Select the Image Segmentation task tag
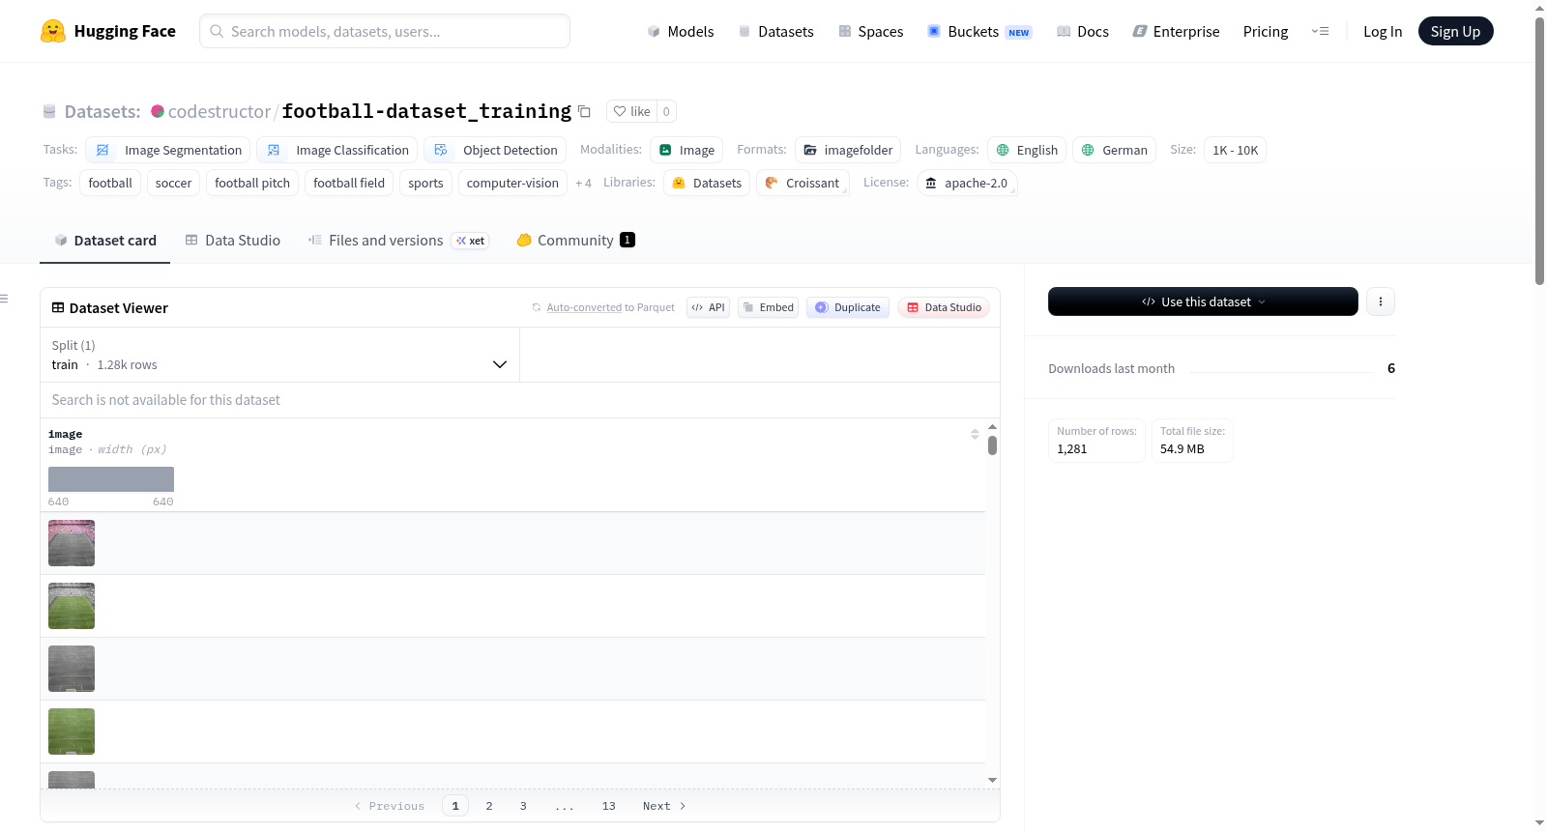Image resolution: width=1547 pixels, height=832 pixels. pos(168,150)
